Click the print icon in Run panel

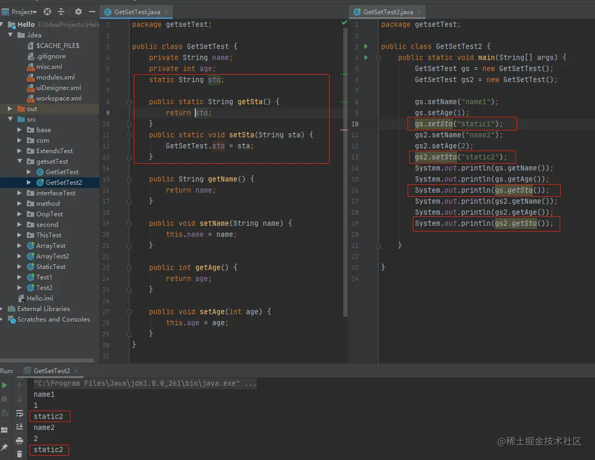click(x=19, y=441)
